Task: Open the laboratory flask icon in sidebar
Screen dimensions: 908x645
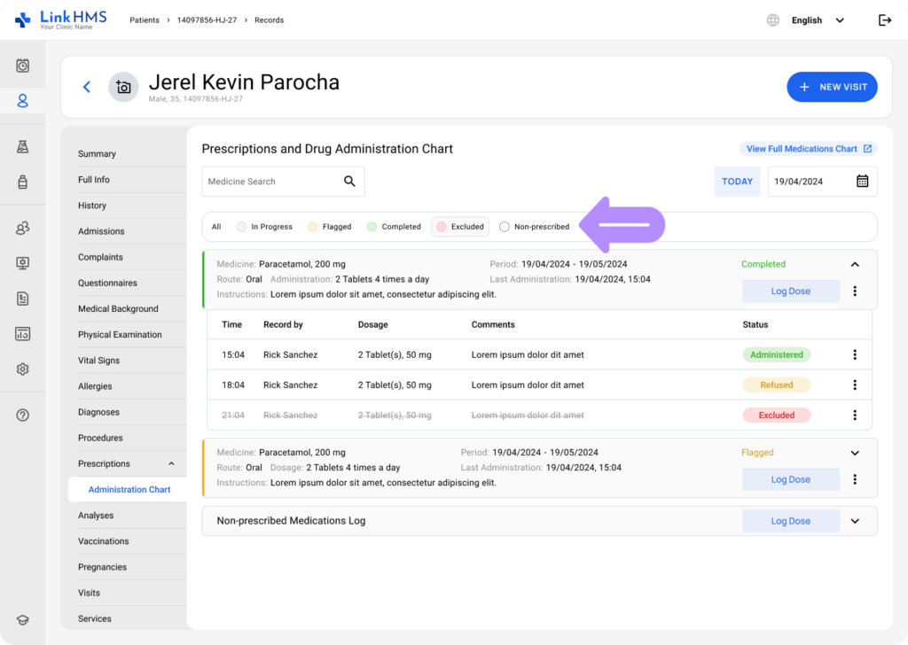Action: point(22,147)
